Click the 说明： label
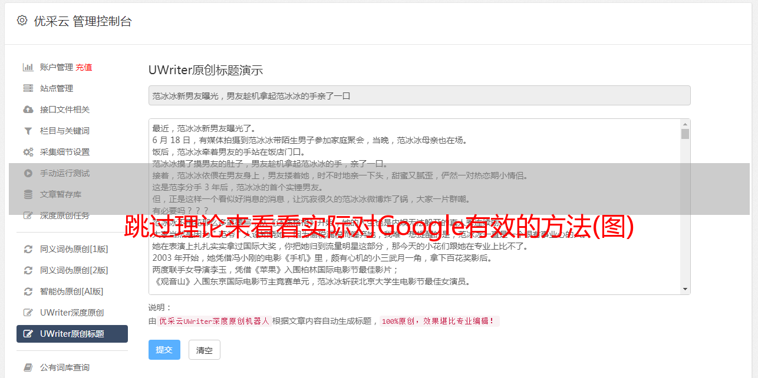Screen dimensions: 758x378 160,307
